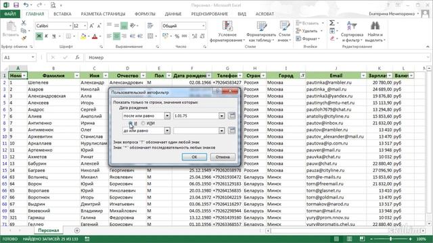Open the 'после или равно' condition dropdown

tap(167, 115)
